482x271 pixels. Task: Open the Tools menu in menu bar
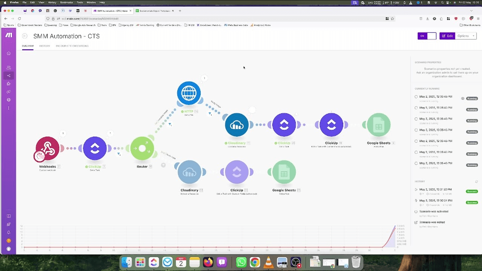point(80,3)
